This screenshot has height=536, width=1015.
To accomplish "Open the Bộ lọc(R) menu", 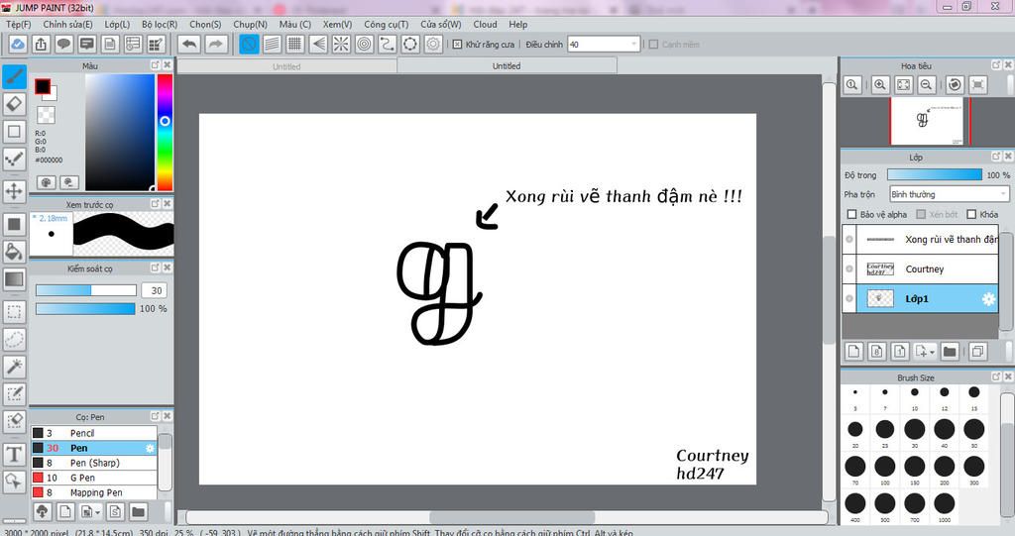I will click(160, 24).
